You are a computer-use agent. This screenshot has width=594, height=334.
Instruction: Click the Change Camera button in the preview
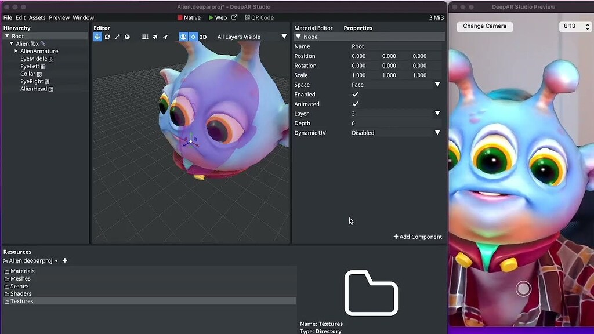point(484,26)
